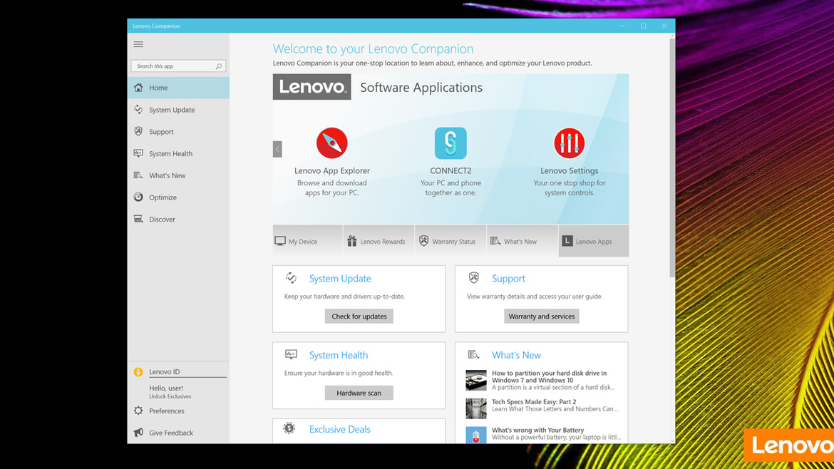Click the System Health card monitor icon
The image size is (834, 469).
pos(291,354)
